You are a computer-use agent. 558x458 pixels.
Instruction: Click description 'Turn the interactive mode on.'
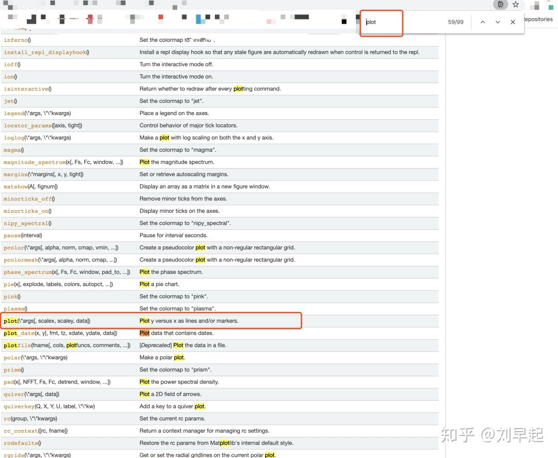[176, 76]
